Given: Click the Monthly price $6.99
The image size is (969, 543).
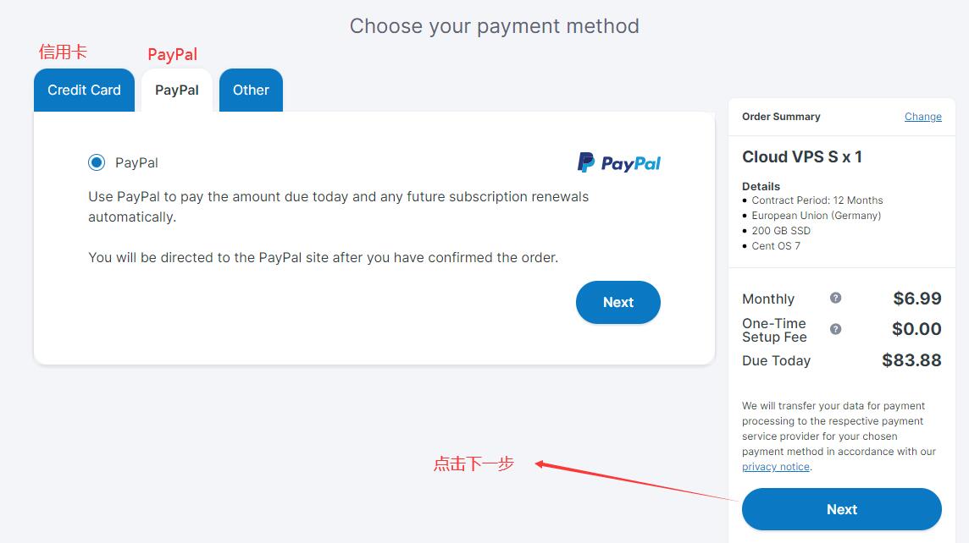Looking at the screenshot, I should [x=917, y=299].
